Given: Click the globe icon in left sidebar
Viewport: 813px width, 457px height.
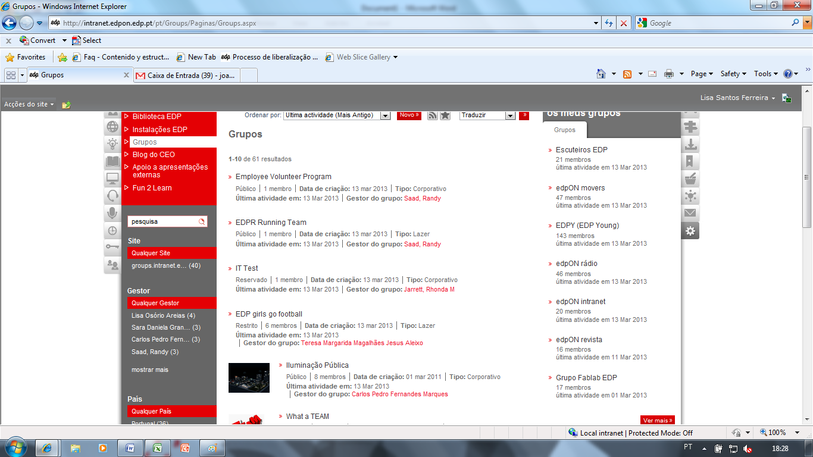Looking at the screenshot, I should 112,127.
